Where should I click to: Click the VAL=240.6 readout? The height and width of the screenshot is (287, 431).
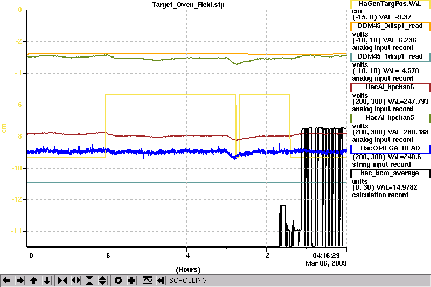pos(404,157)
